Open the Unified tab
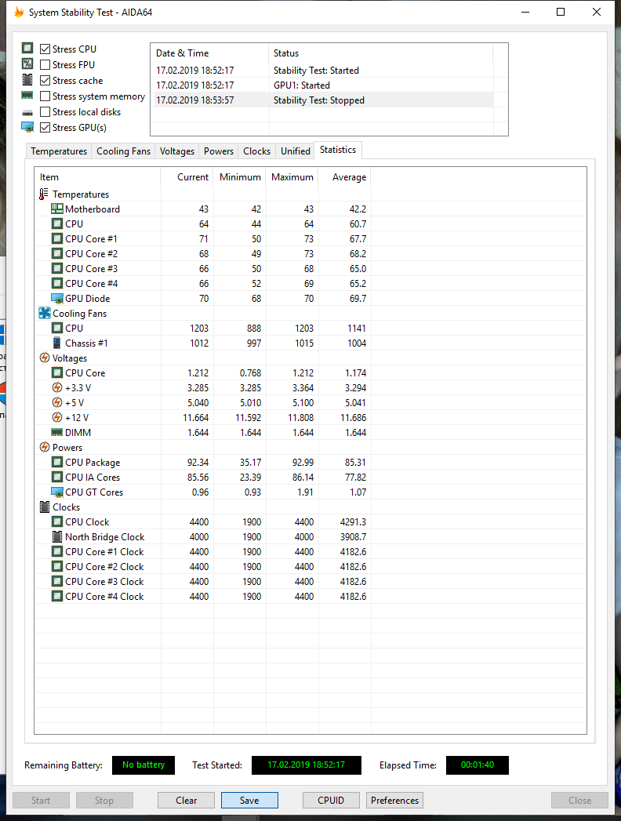Screen dimensions: 621x821 tap(296, 151)
